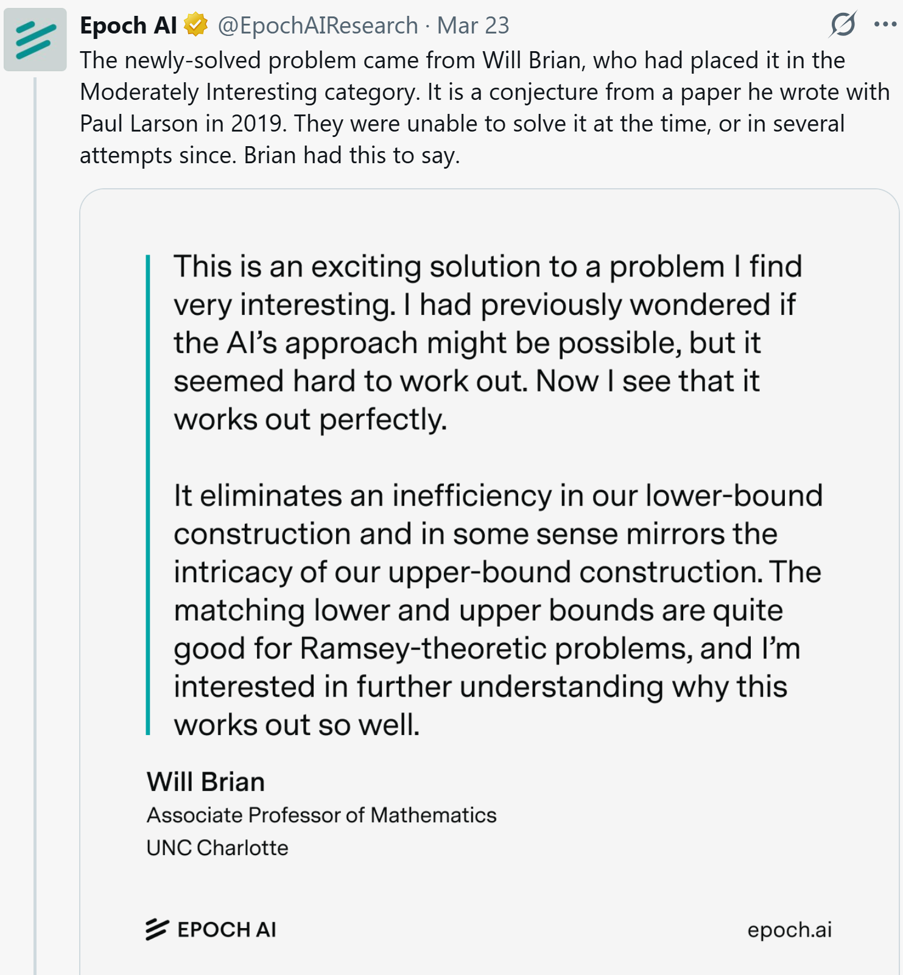The image size is (903, 975).
Task: Click the quote paragraph starting "It eliminates an inefficiency"
Action: [498, 610]
